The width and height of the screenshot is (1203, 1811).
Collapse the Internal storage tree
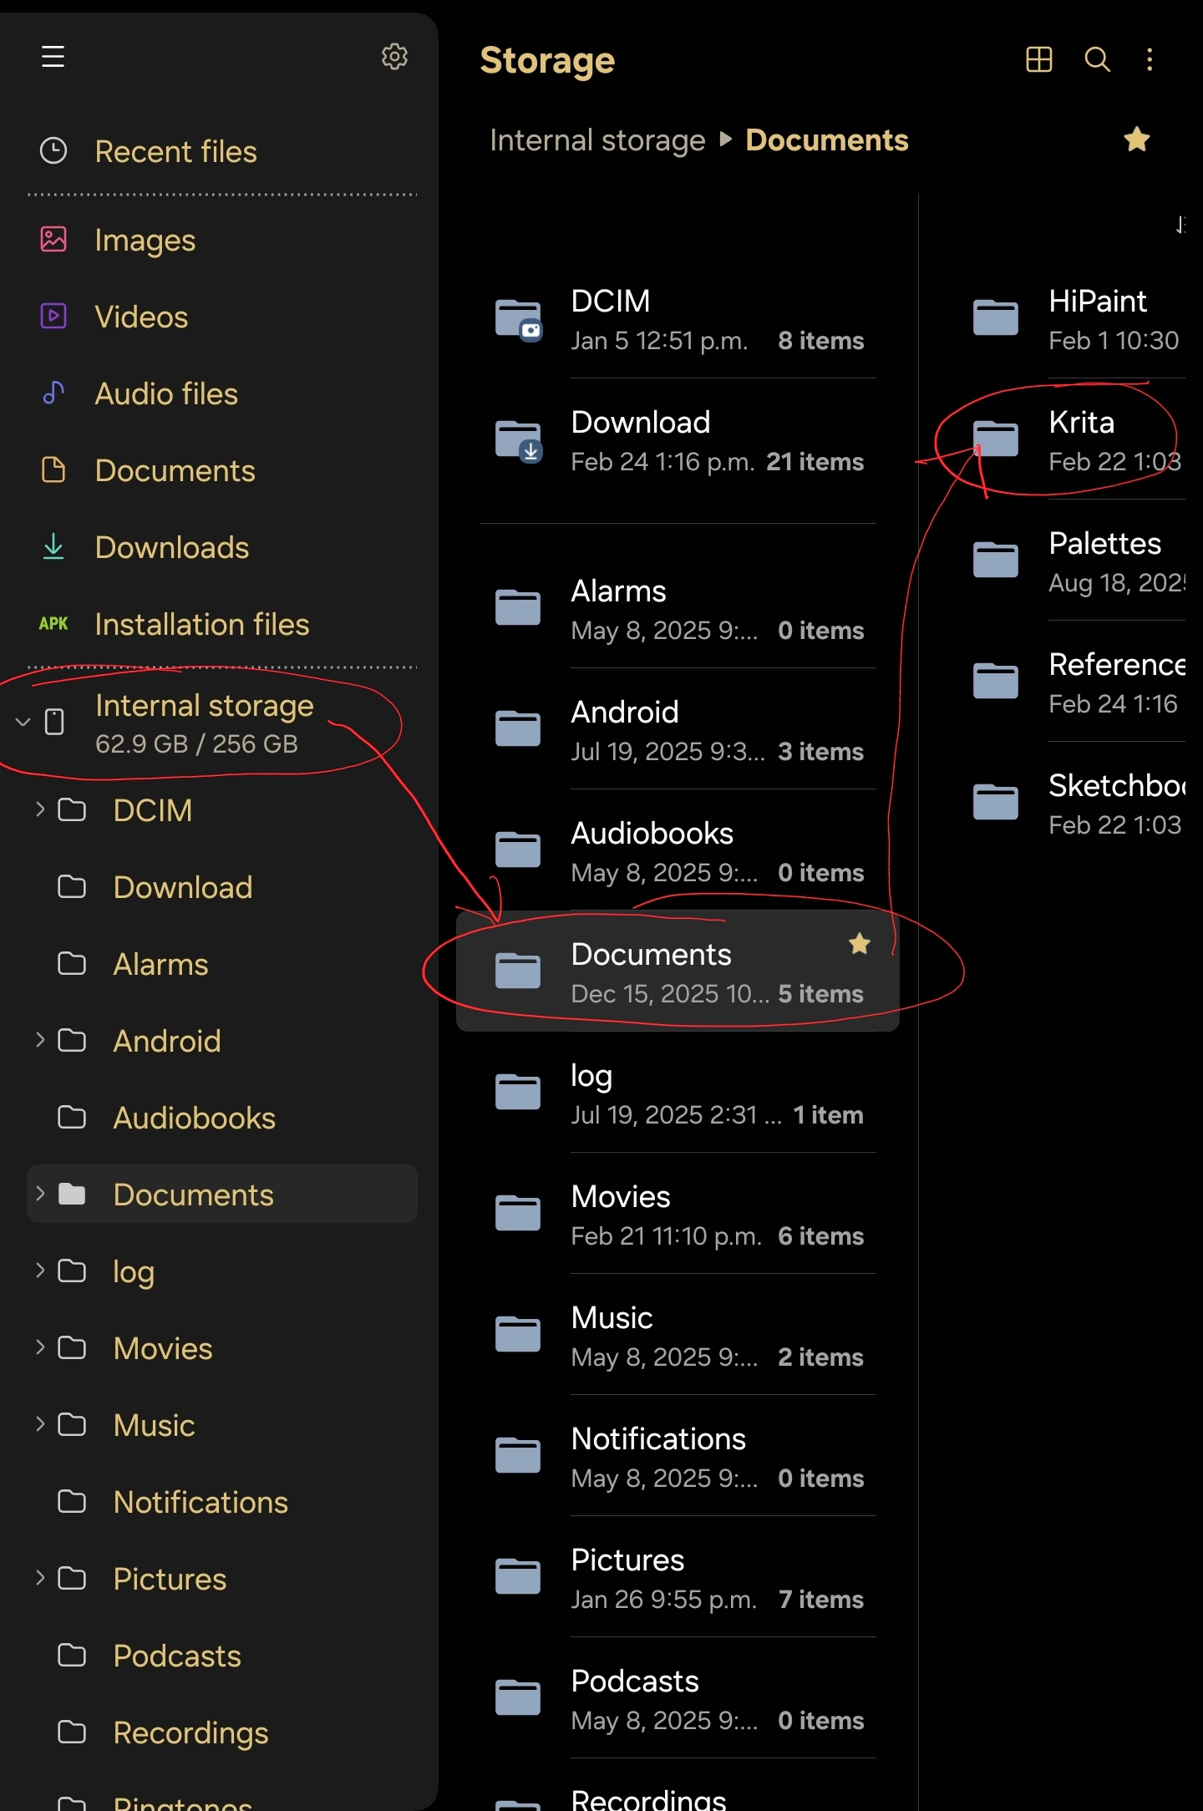click(x=23, y=722)
